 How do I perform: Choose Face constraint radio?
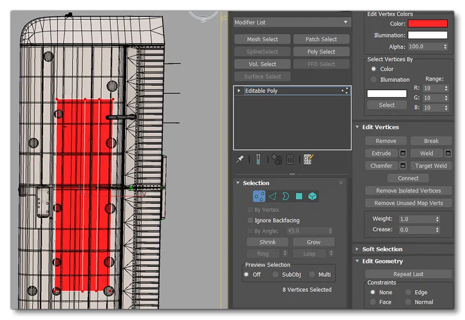coord(373,302)
